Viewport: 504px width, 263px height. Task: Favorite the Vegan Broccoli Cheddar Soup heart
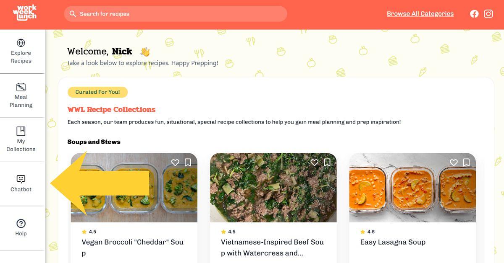pyautogui.click(x=175, y=162)
